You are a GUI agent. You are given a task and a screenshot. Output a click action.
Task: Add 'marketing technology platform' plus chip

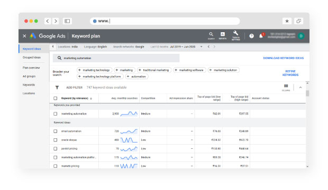coord(100,77)
